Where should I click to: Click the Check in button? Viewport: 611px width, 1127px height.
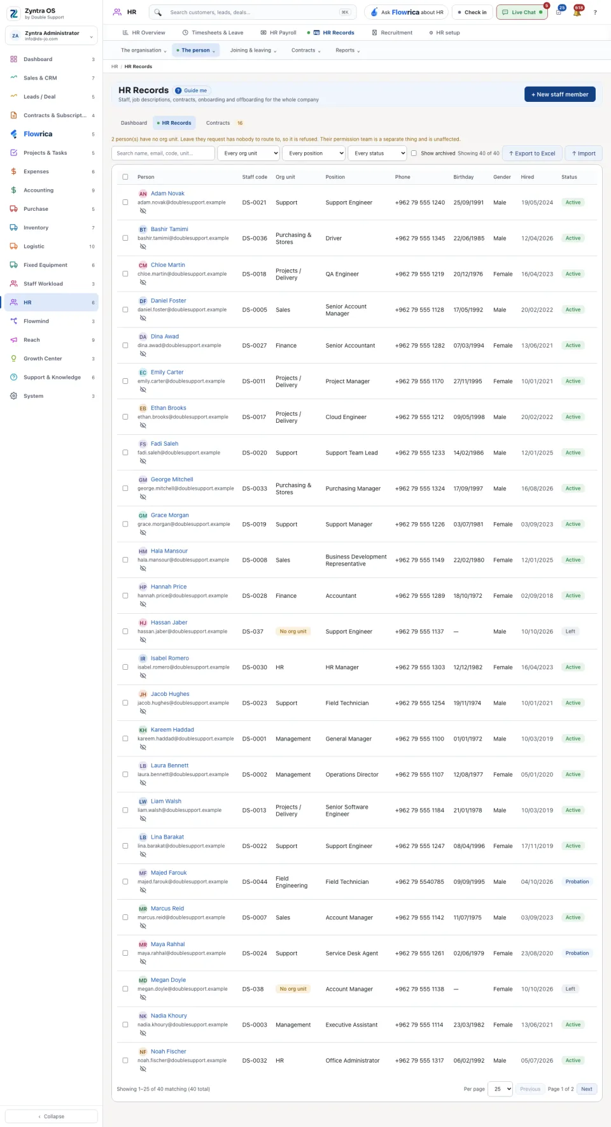pos(472,12)
